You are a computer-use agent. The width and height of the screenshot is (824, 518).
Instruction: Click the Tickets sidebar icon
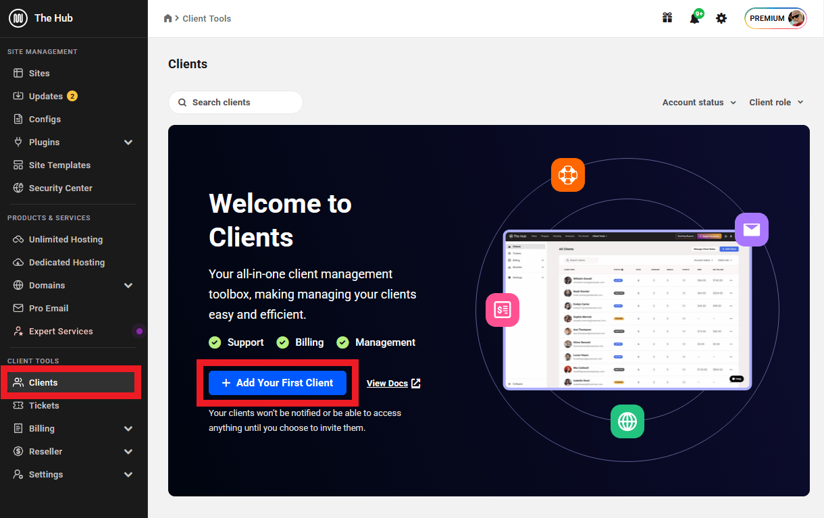(x=18, y=405)
